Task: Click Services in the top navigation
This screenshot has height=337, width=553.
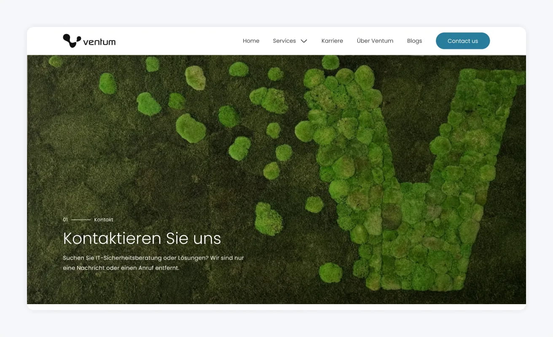Action: [x=284, y=40]
